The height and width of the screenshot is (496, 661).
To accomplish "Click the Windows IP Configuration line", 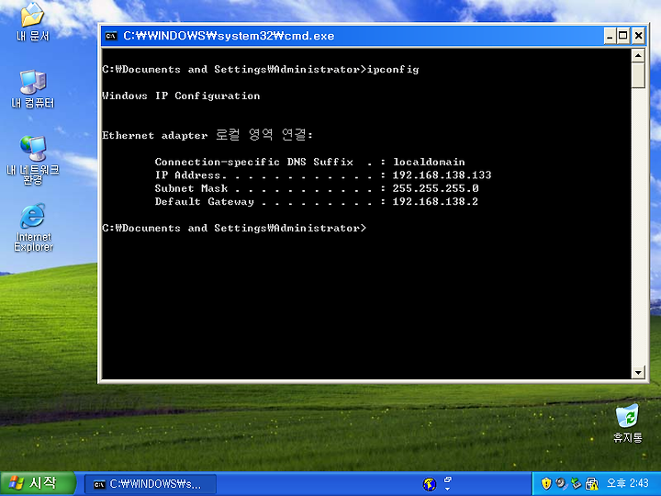I will click(x=181, y=96).
